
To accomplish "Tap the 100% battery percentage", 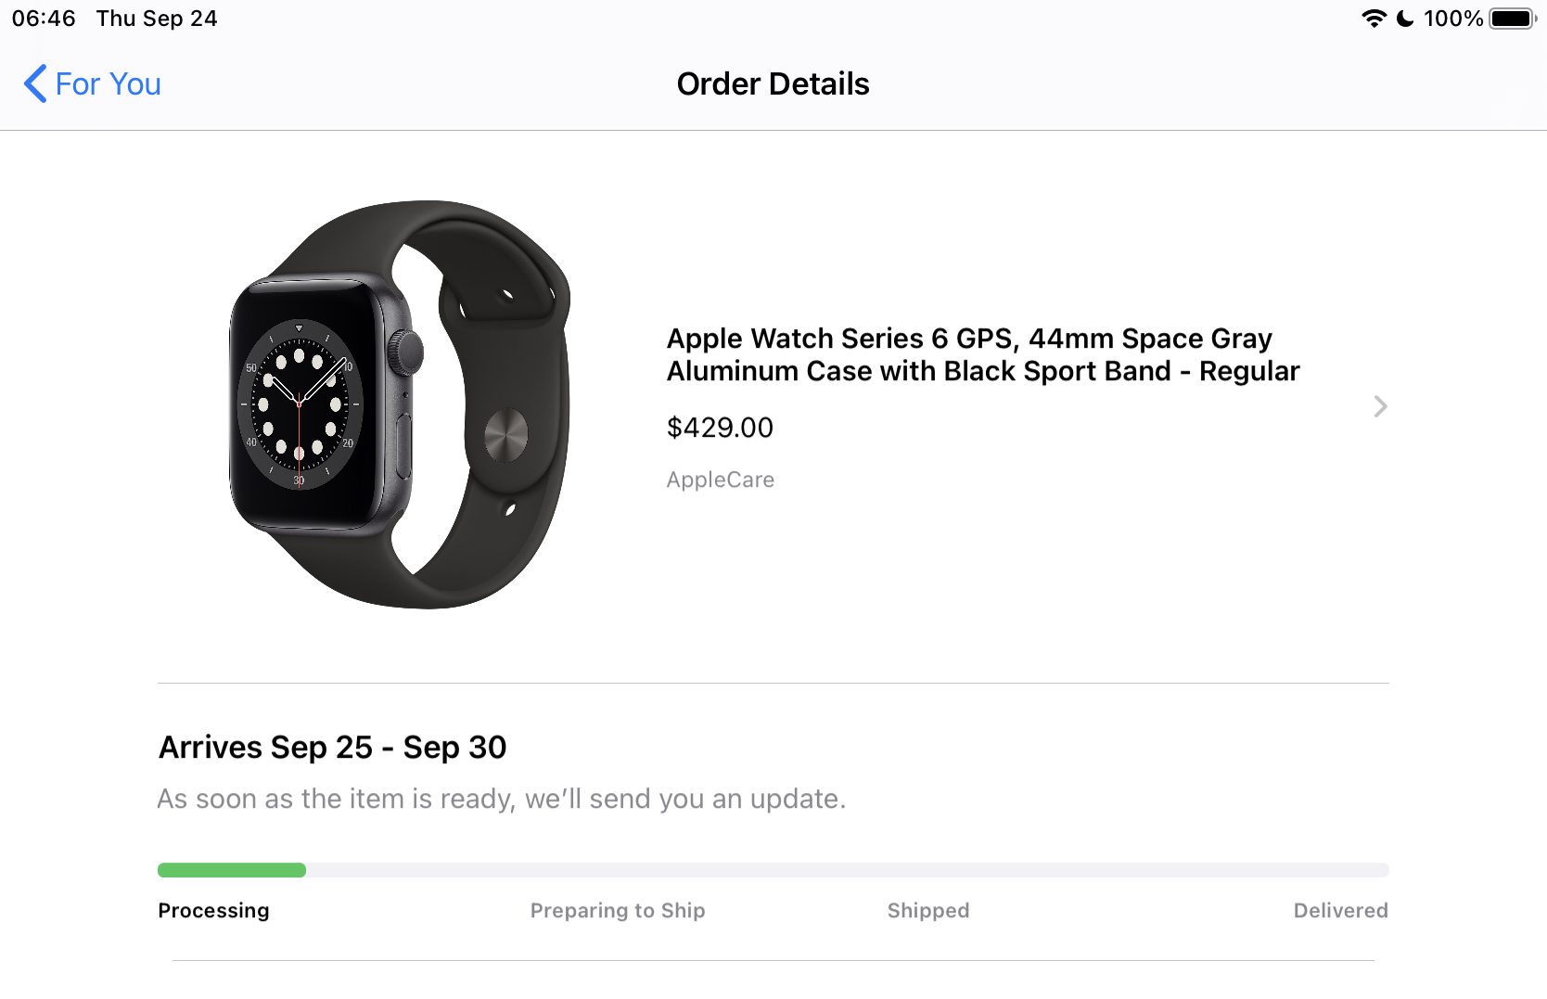I will [x=1452, y=19].
